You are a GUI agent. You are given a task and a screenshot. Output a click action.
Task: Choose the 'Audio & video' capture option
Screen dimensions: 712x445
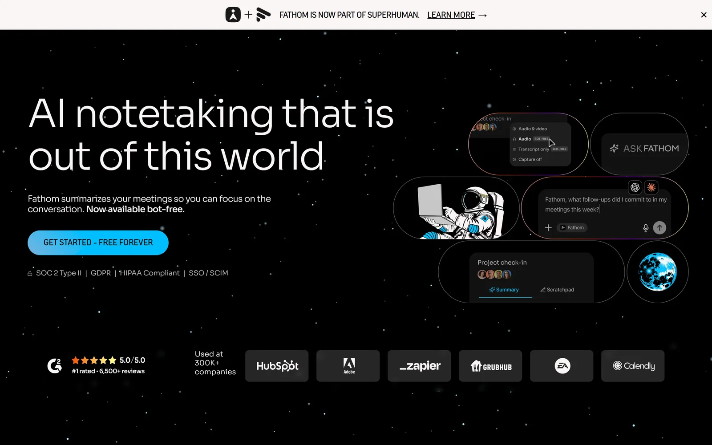click(530, 129)
